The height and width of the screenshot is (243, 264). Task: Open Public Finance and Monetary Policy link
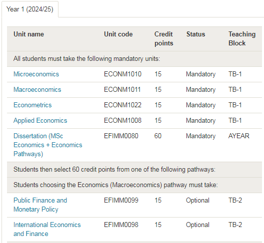[x=40, y=205]
